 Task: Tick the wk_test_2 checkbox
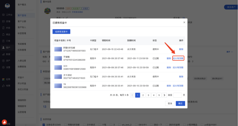click(x=119, y=125)
